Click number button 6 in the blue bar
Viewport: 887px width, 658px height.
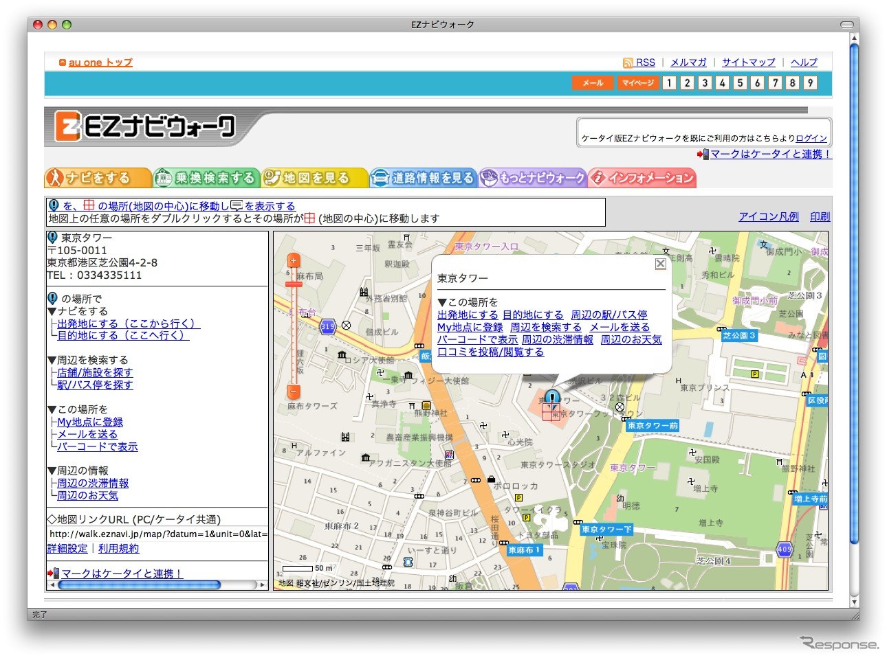[757, 83]
